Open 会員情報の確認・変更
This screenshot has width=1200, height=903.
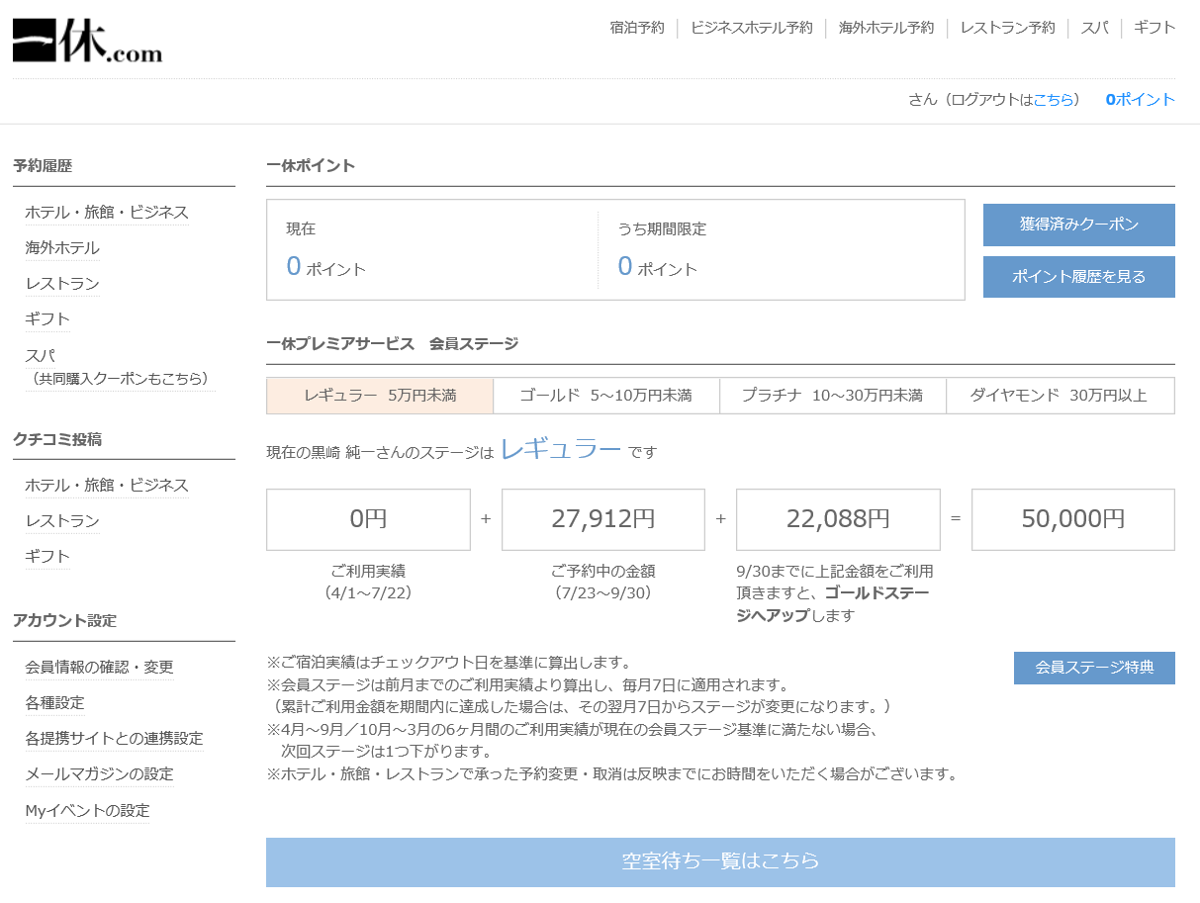[99, 668]
